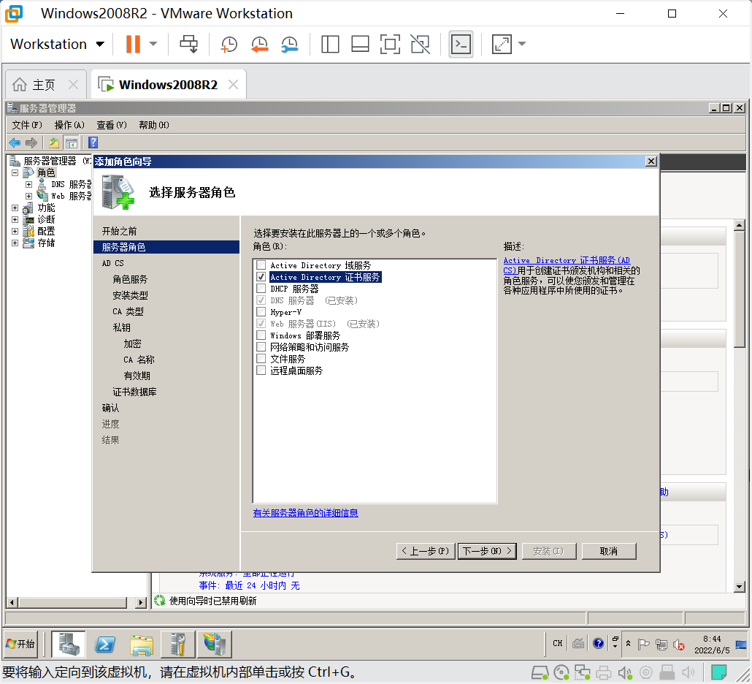This screenshot has width=752, height=684.
Task: Pause the virtual machine
Action: [133, 44]
